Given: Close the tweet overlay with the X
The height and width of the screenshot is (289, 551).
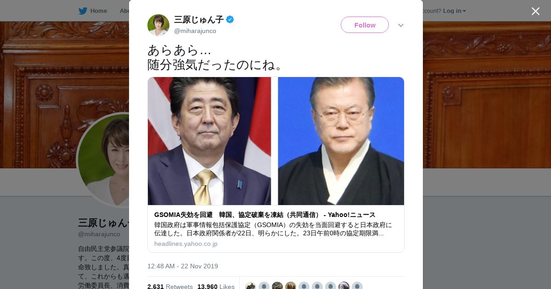Looking at the screenshot, I should (x=535, y=11).
